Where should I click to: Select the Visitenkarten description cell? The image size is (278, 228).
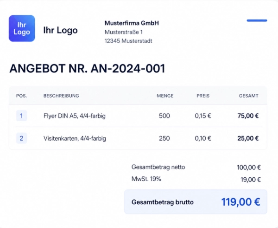74,138
